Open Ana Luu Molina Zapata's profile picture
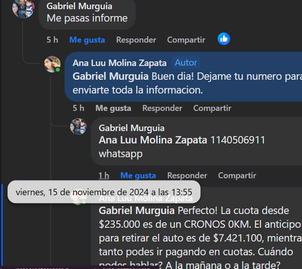This screenshot has width=302, height=269. (52, 64)
